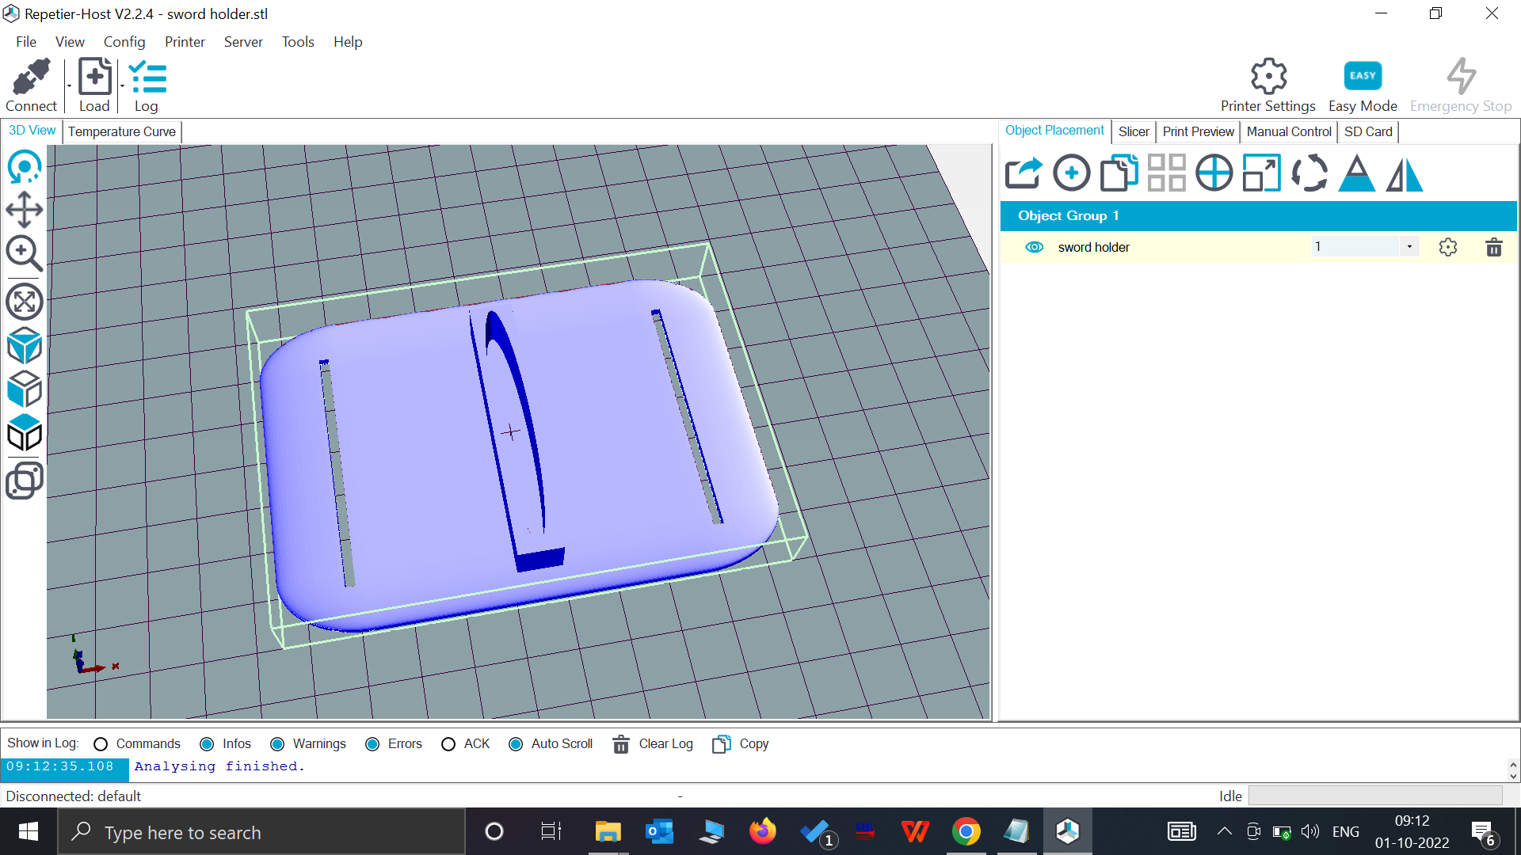This screenshot has width=1521, height=855.
Task: Open the rotate object tool
Action: coord(1308,173)
